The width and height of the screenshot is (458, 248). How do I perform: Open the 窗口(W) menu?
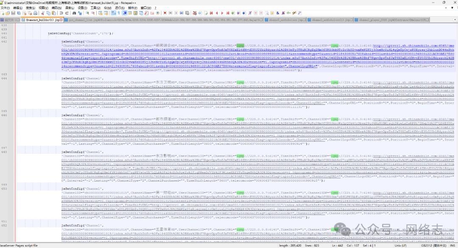(146, 8)
